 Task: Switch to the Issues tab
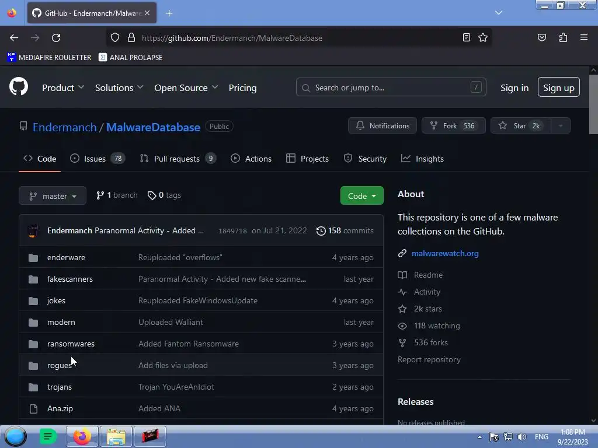(x=98, y=159)
